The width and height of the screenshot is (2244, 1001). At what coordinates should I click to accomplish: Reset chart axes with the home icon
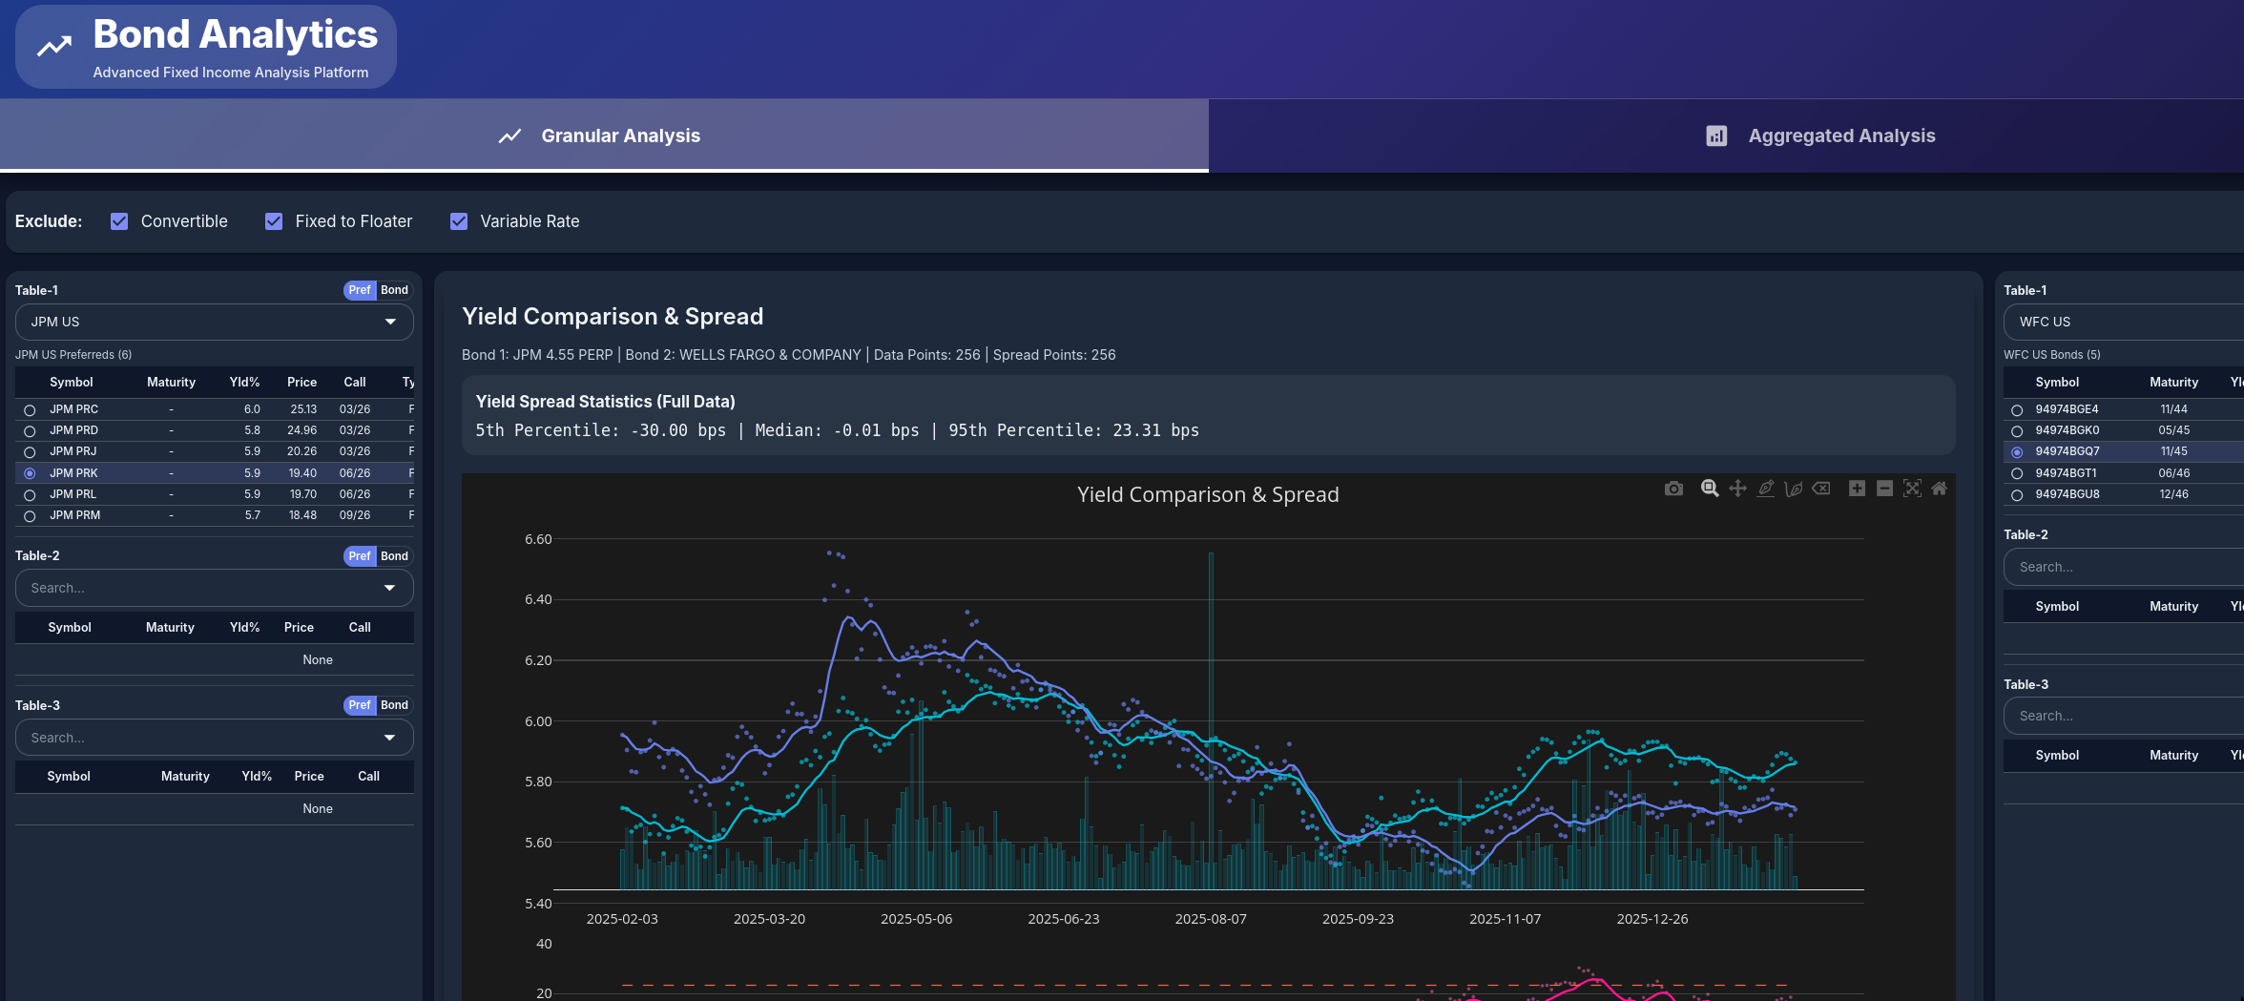1940,488
